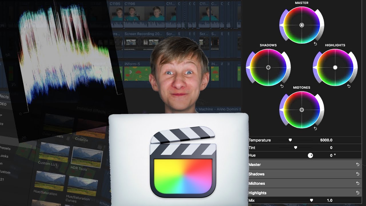Select the Custom LUT effect thumbnail
Image resolution: width=366 pixels, height=206 pixels.
54,152
